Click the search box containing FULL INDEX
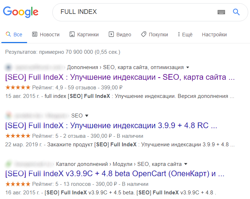This screenshot has width=250, height=199. click(135, 12)
